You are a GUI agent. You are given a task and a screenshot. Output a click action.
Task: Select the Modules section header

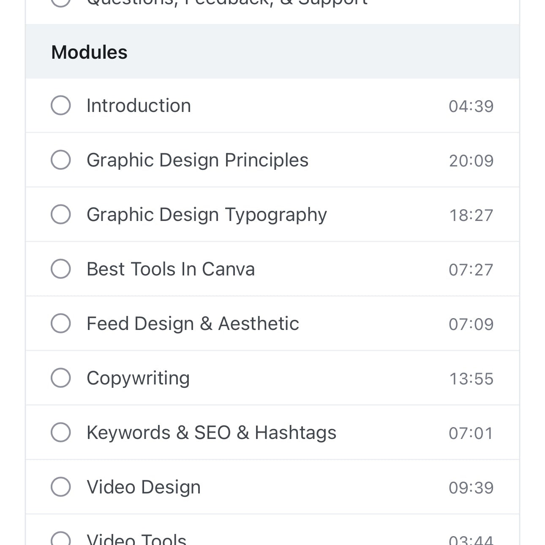point(90,52)
